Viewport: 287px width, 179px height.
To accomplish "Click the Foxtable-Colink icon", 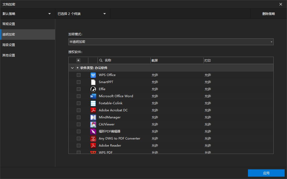I will 93,103.
